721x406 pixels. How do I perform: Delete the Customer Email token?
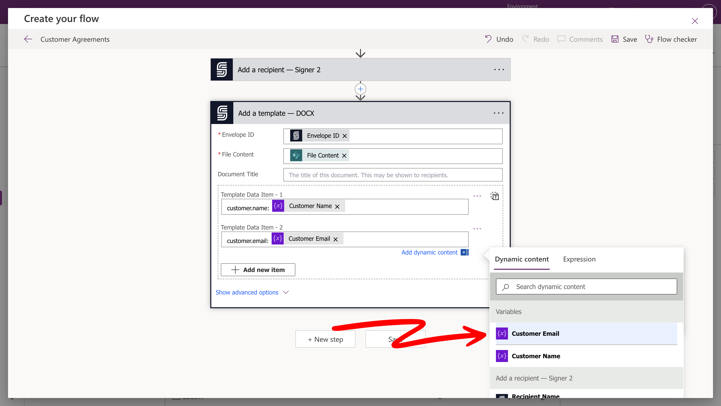coord(335,239)
